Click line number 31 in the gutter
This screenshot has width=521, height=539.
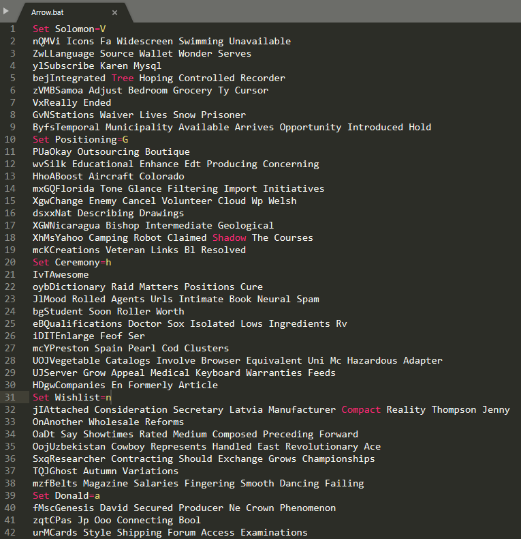[10, 397]
